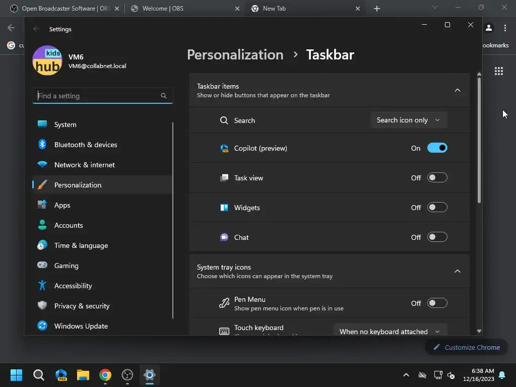Open OBS Studio from taskbar

click(x=127, y=375)
